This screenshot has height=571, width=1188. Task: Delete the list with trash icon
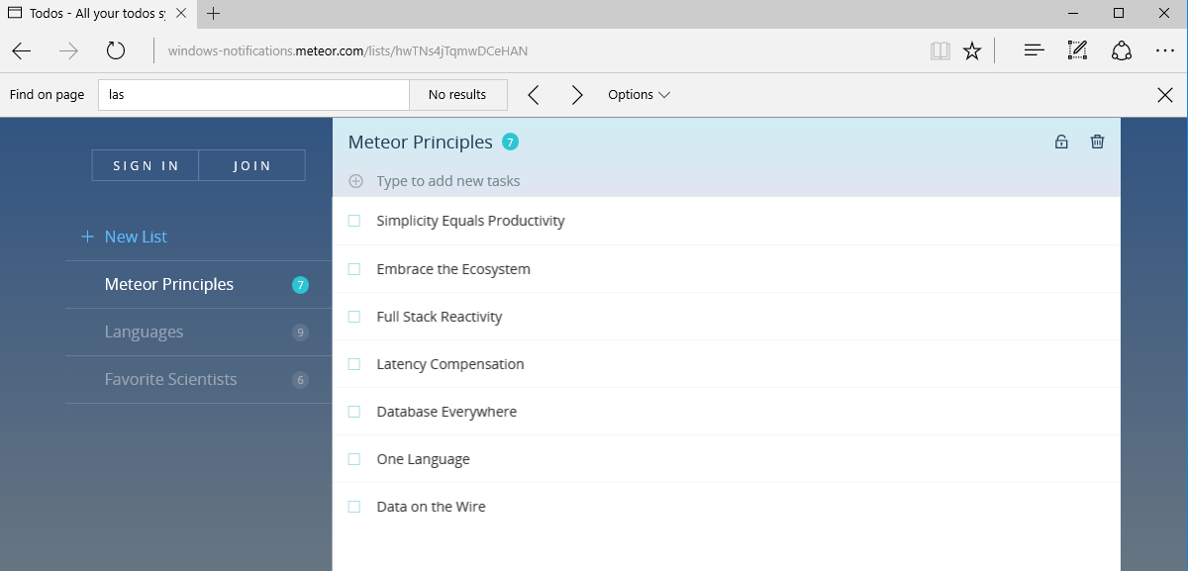point(1097,142)
